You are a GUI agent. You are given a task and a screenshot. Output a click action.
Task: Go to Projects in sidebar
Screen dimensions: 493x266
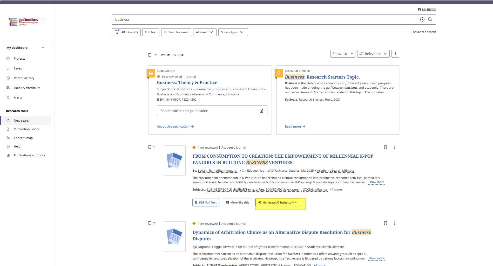click(x=19, y=59)
